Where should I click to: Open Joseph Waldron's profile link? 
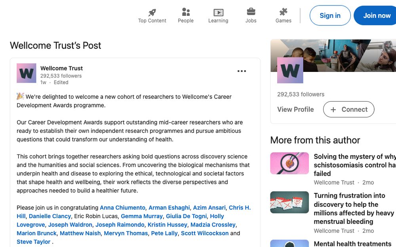coord(70,225)
